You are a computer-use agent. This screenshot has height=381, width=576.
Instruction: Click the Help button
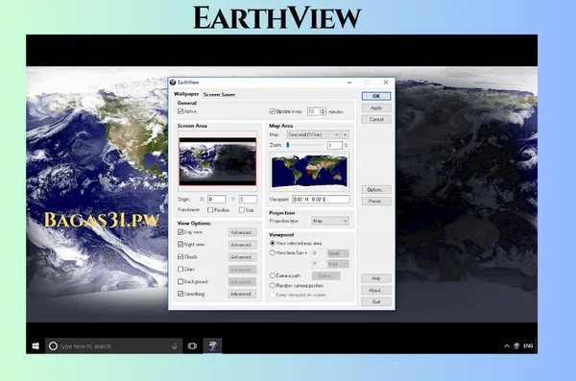coord(376,278)
